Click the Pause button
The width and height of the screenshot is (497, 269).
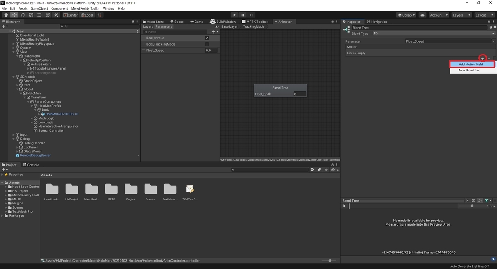(x=243, y=15)
